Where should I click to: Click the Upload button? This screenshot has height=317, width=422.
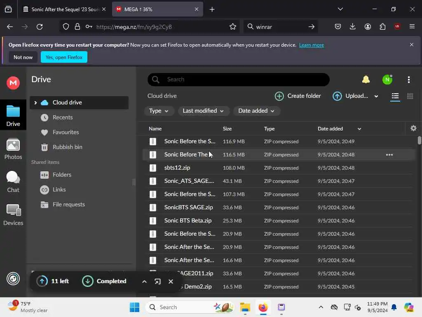point(351,96)
